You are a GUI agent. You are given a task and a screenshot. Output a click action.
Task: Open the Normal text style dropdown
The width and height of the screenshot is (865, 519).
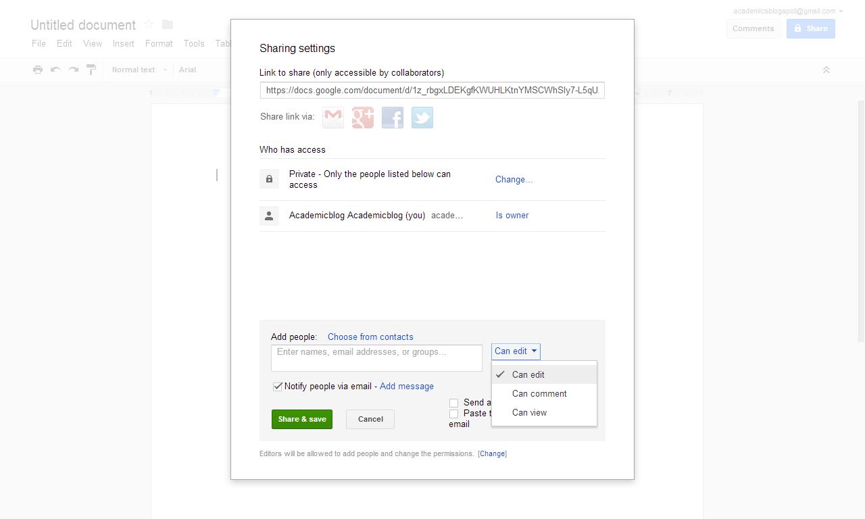pyautogui.click(x=138, y=70)
